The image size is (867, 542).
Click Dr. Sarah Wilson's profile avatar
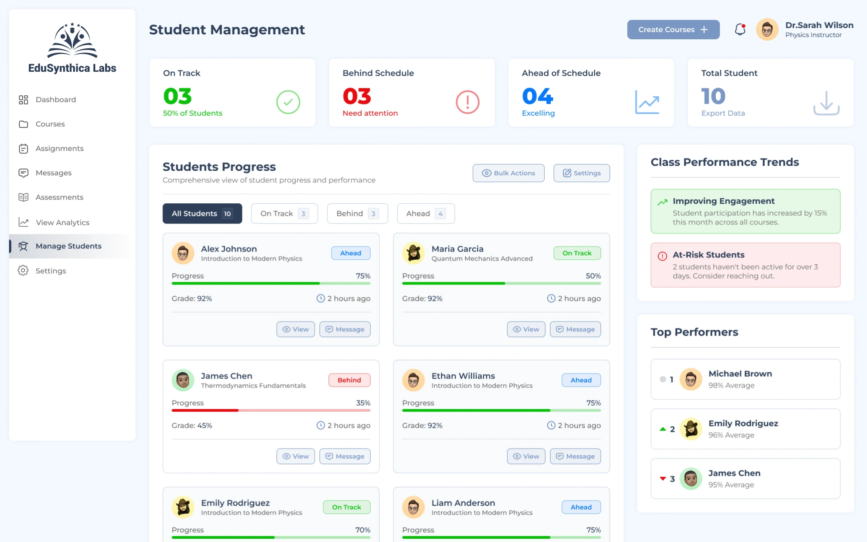click(767, 30)
